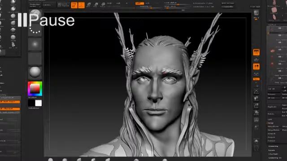Open the Projection Master button

[x=35, y=5]
